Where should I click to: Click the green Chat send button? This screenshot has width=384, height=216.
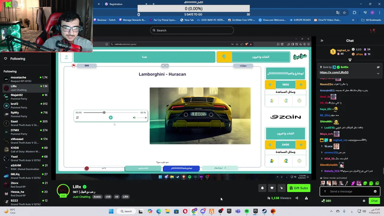click(374, 201)
